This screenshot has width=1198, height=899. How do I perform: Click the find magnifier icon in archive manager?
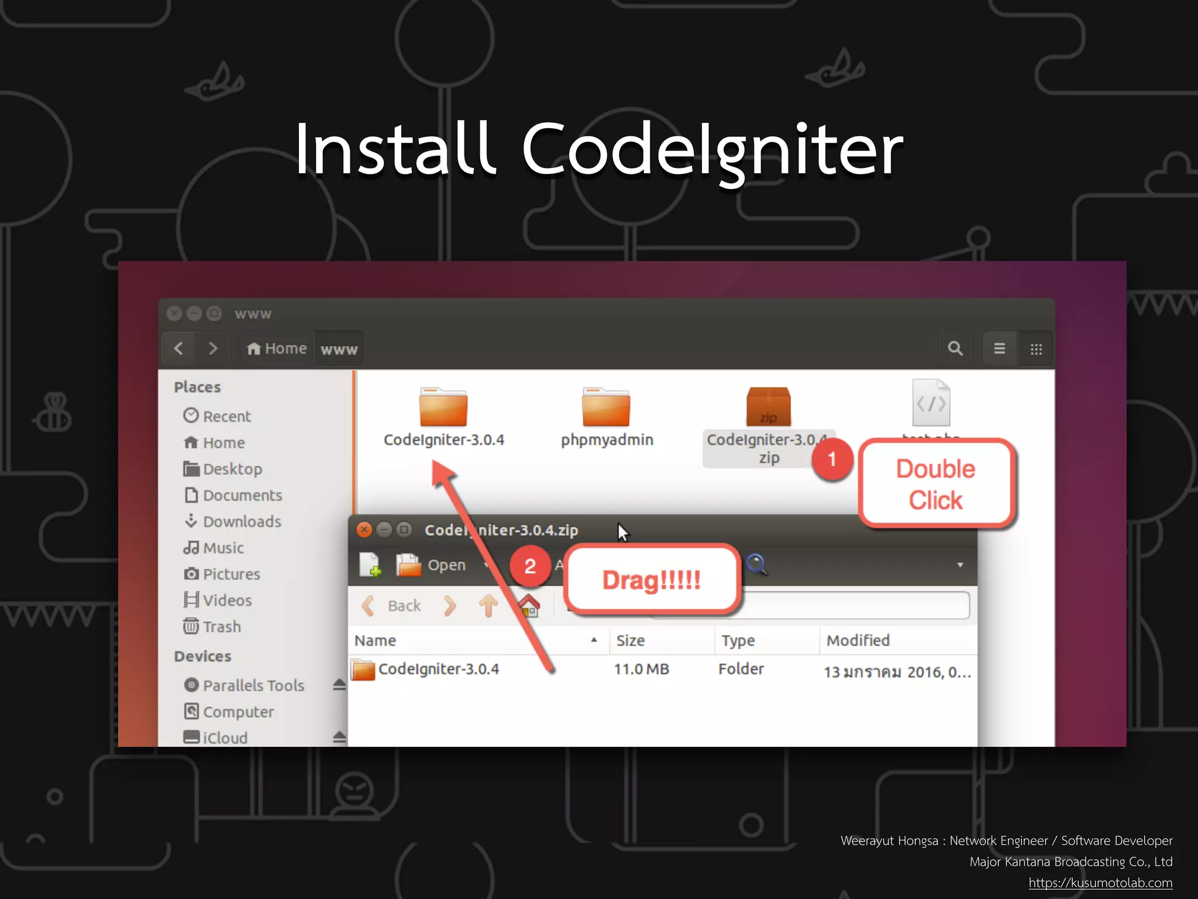[757, 565]
